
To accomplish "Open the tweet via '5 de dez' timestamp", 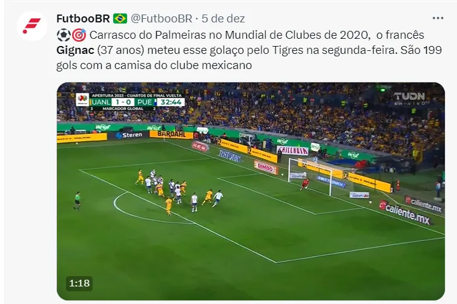I will pyautogui.click(x=223, y=19).
